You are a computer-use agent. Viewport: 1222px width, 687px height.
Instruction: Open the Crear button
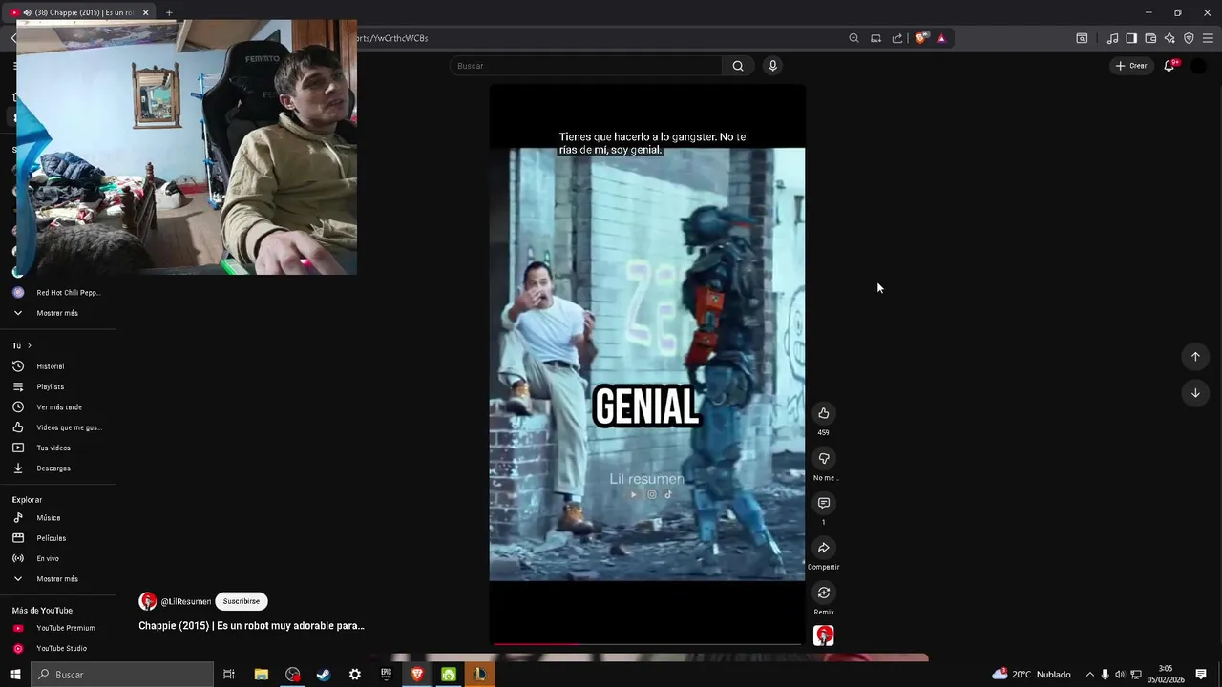click(1131, 66)
